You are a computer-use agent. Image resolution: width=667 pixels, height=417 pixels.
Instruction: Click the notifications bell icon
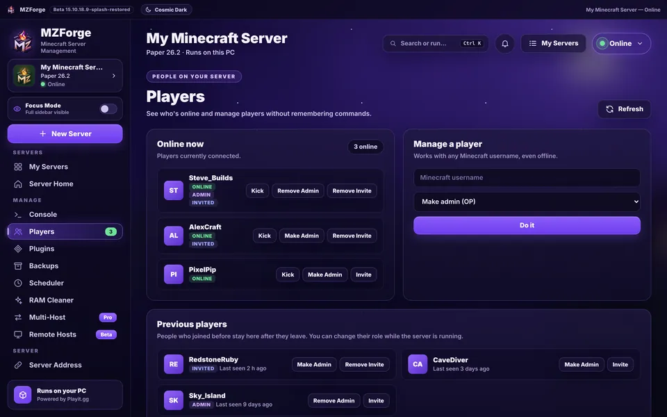[x=505, y=43]
